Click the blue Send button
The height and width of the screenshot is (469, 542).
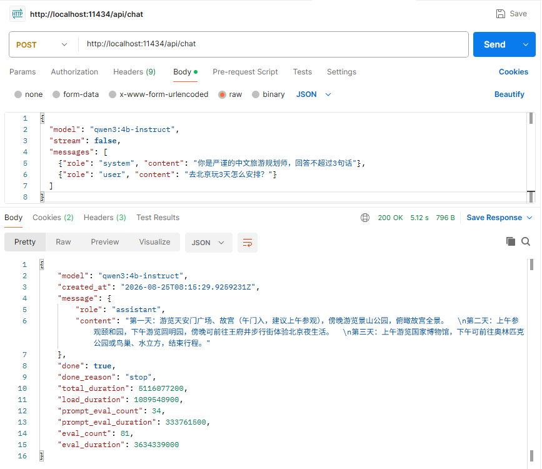494,44
